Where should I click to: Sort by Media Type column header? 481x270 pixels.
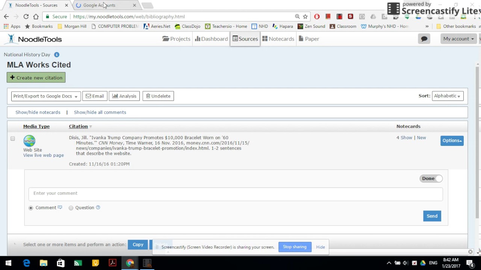pos(36,126)
